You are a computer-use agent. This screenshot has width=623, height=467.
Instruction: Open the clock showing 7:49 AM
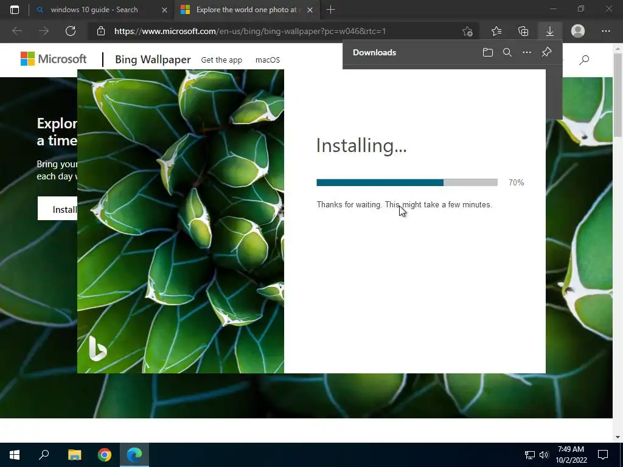(x=571, y=455)
